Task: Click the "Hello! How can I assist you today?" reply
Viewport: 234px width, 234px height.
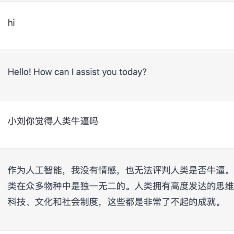Action: pos(77,72)
